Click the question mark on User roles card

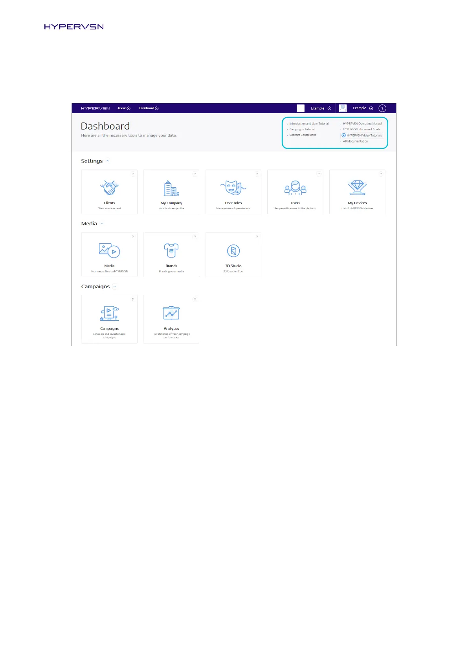tap(257, 174)
